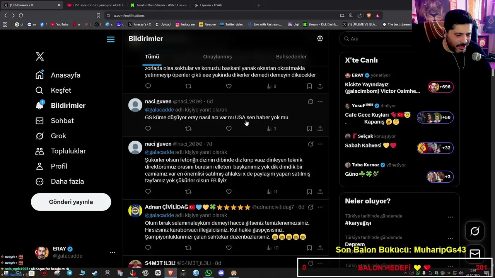Open Profil page
The width and height of the screenshot is (495, 278).
51,166
